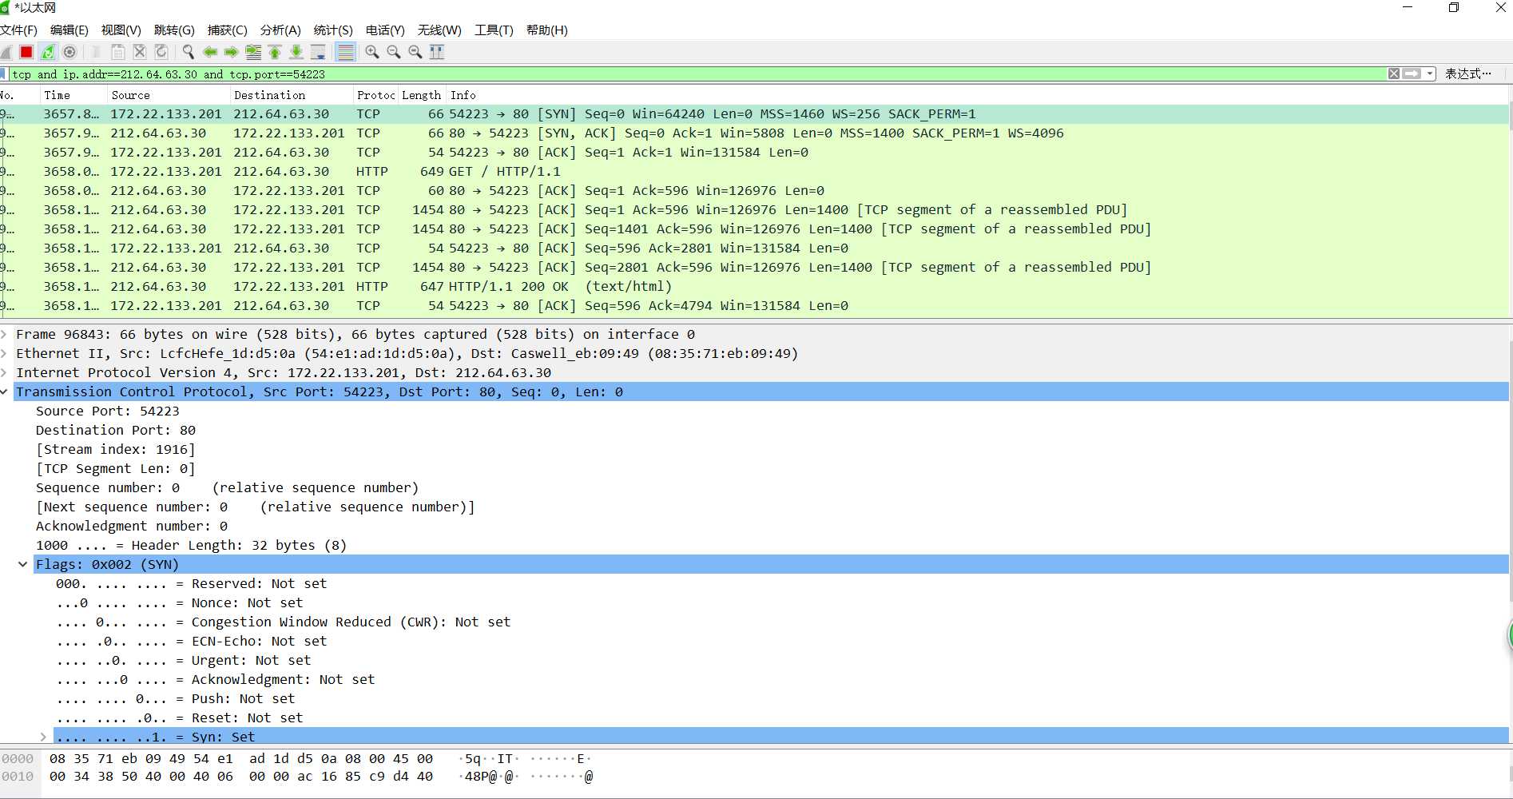Open the 无线(W) menu
This screenshot has width=1513, height=799.
click(439, 30)
